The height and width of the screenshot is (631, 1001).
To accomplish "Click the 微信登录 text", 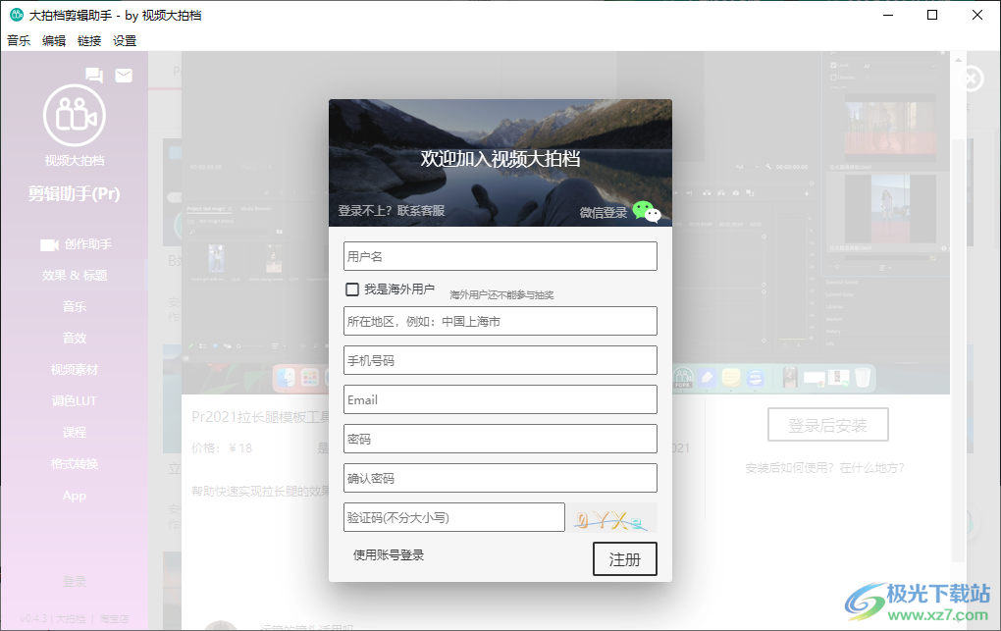I will pyautogui.click(x=604, y=213).
